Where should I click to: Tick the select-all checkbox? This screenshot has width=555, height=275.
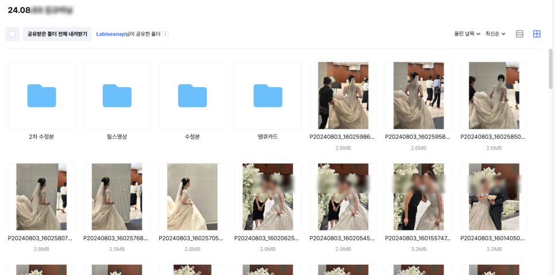coord(13,34)
